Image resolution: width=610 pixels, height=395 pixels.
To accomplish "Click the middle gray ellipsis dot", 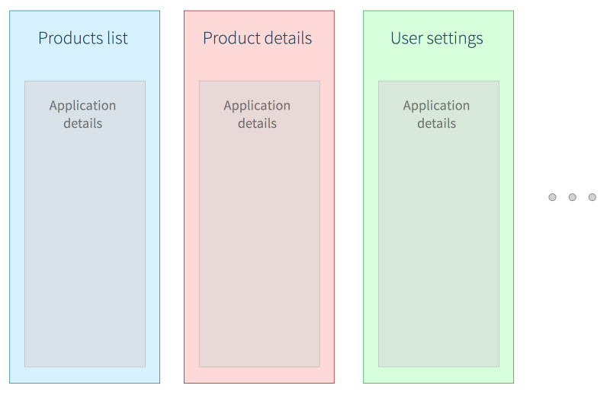I will 572,198.
